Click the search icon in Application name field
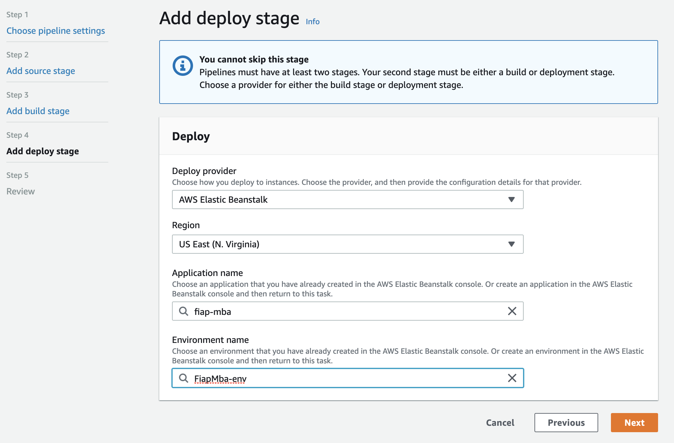The height and width of the screenshot is (443, 674). (183, 311)
